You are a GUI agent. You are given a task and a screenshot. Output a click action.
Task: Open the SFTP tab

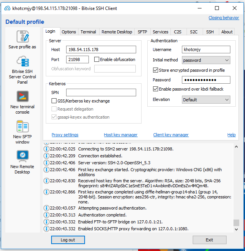[142, 32]
